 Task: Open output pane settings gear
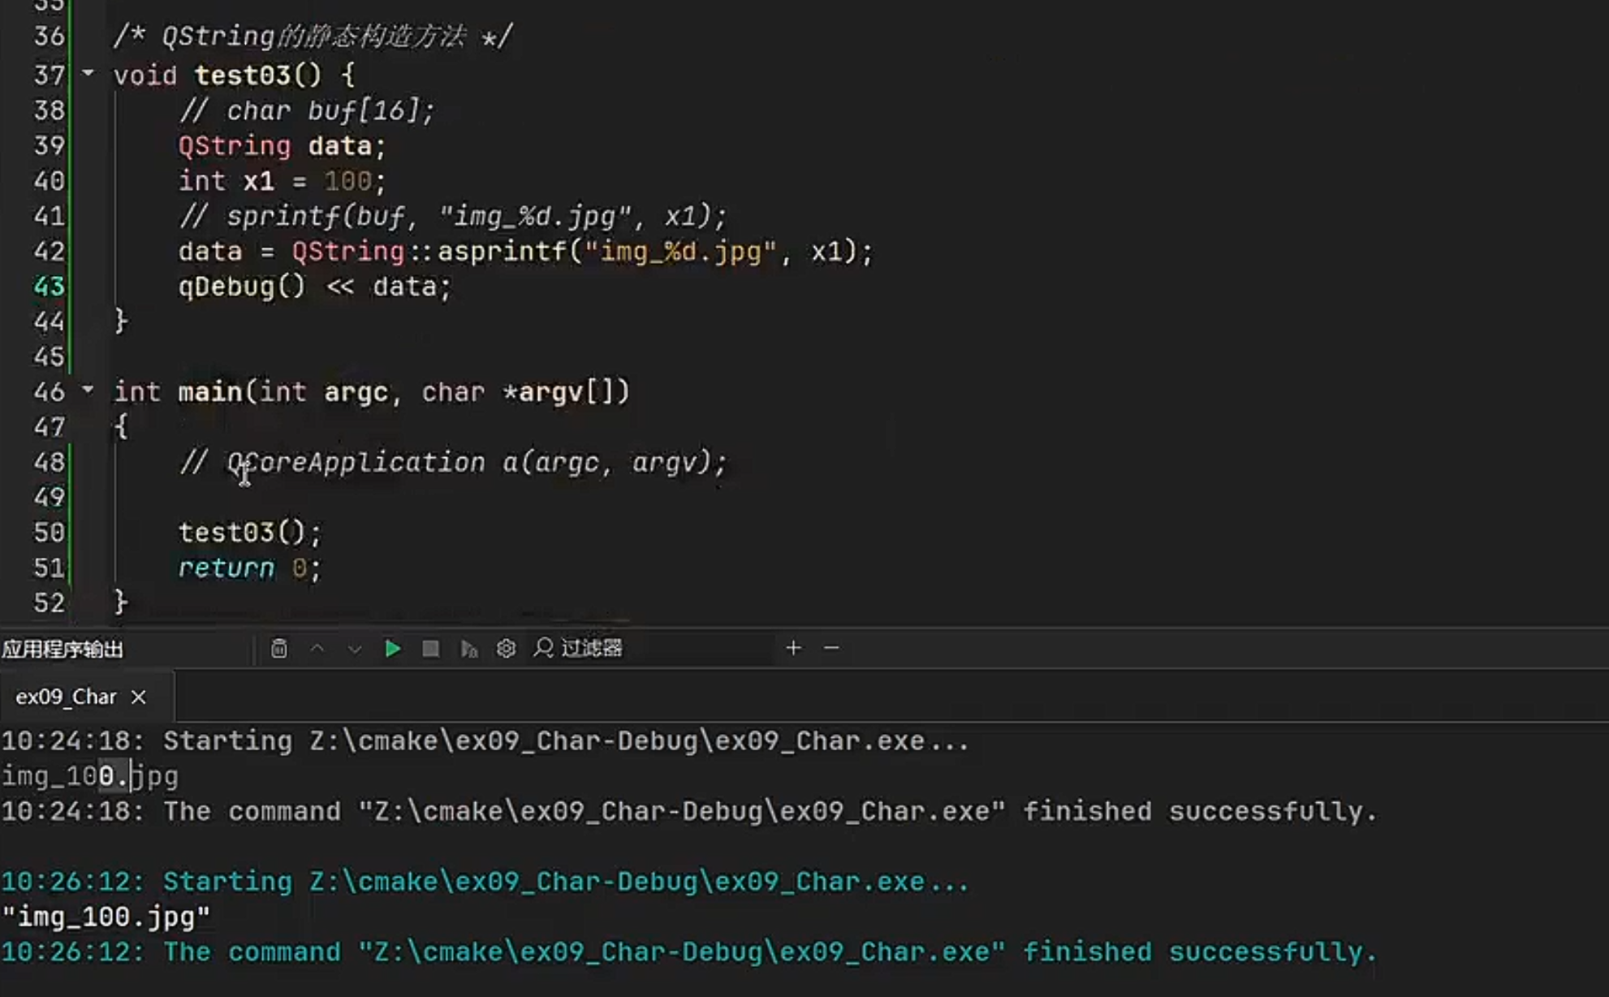coord(506,649)
